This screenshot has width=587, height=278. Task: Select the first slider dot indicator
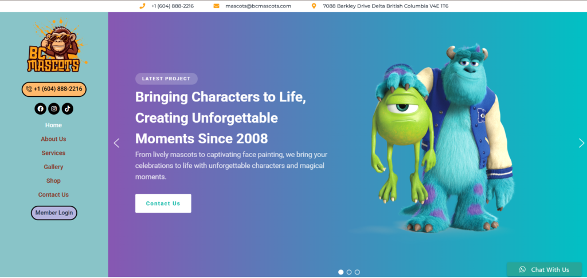[x=341, y=272]
